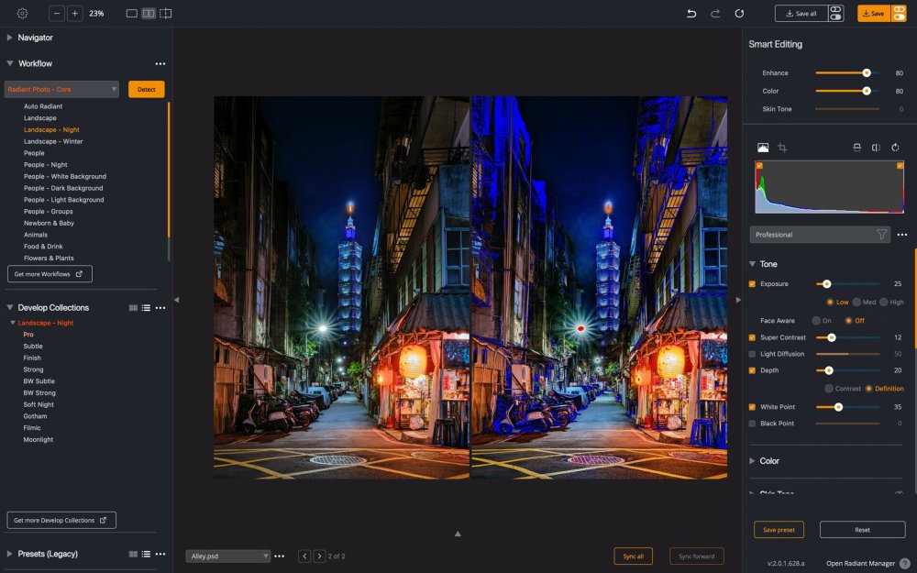Collapse the Tone section
The image size is (917, 573).
(752, 264)
